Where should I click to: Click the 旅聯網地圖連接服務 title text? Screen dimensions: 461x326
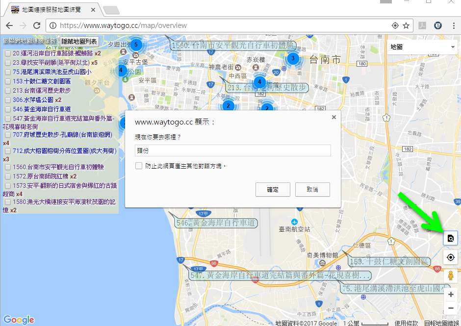point(29,41)
